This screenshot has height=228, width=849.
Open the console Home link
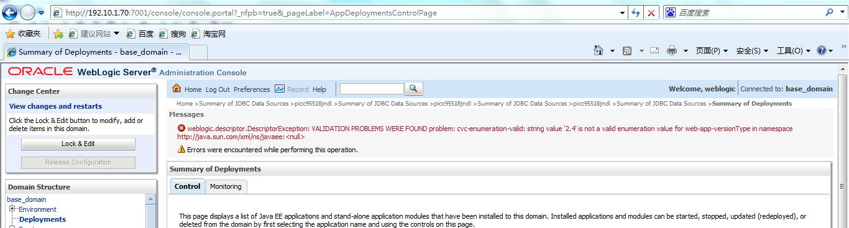pyautogui.click(x=193, y=89)
